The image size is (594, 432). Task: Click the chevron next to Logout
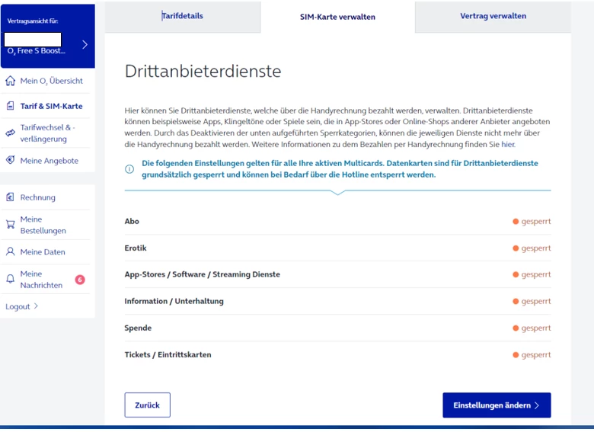pos(36,306)
